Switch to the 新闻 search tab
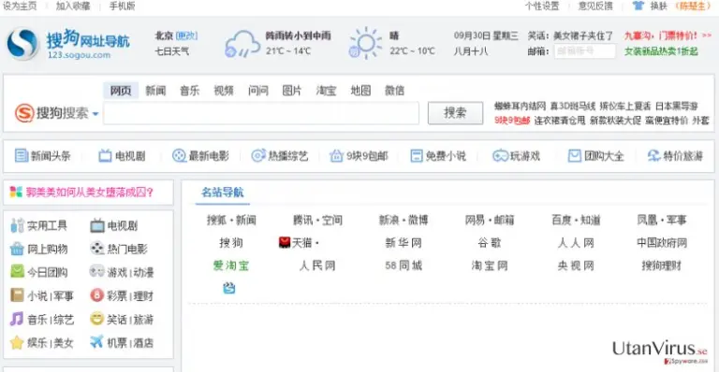The image size is (719, 372). coord(155,91)
